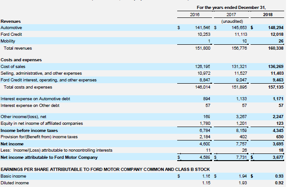Image resolution: width=294 pixels, height=187 pixels.
Task: Click Equity in net income 2018 value 123
Action: pos(280,123)
